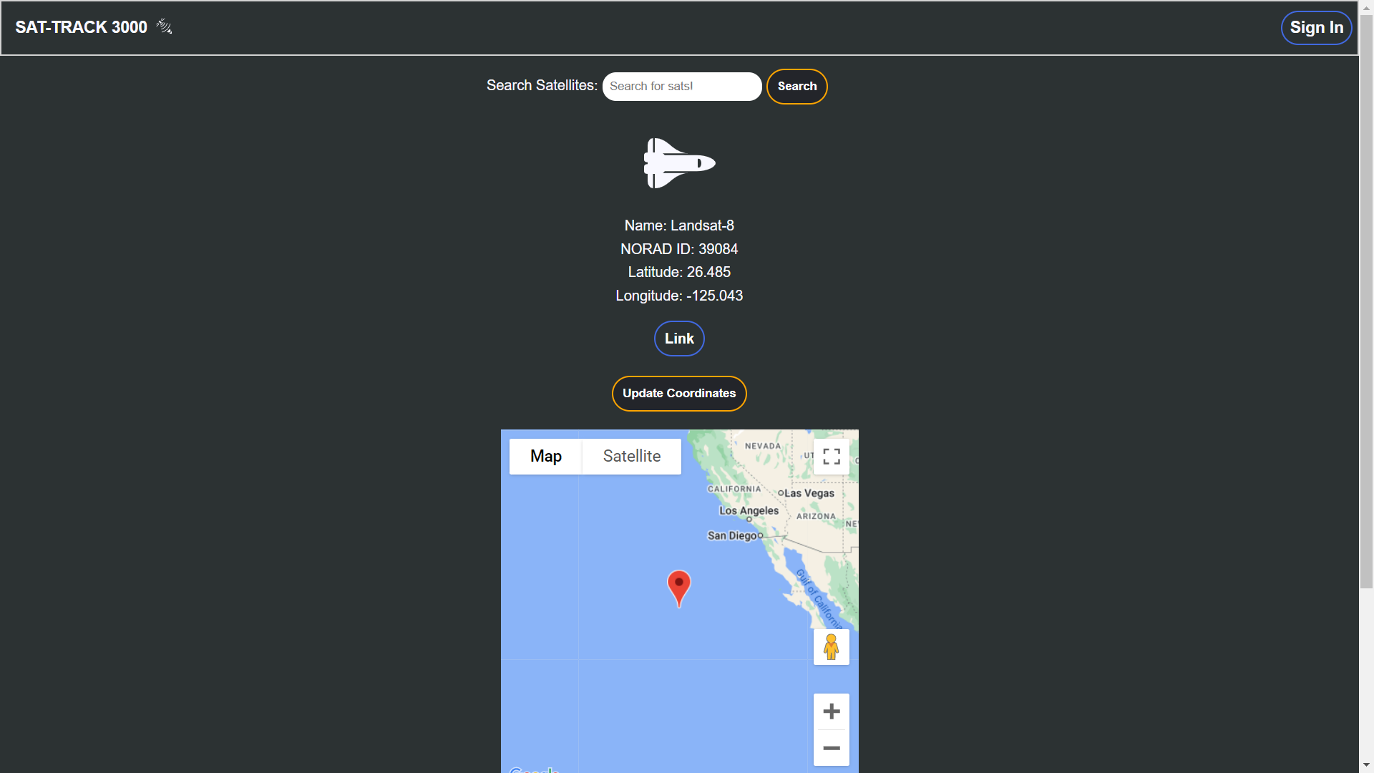Click the scrollbar down arrow

1367,765
